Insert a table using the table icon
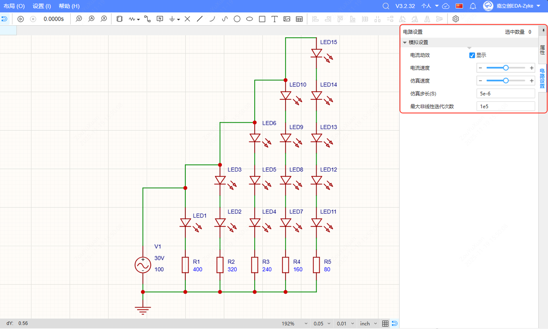 click(299, 19)
